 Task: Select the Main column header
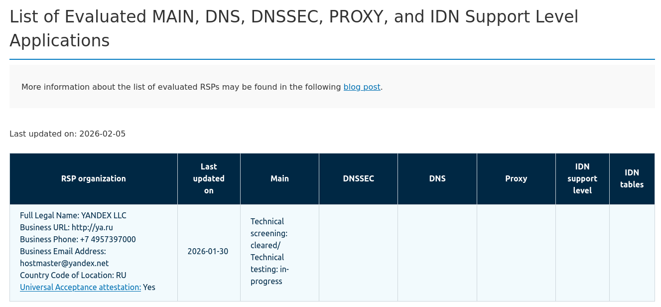(279, 178)
